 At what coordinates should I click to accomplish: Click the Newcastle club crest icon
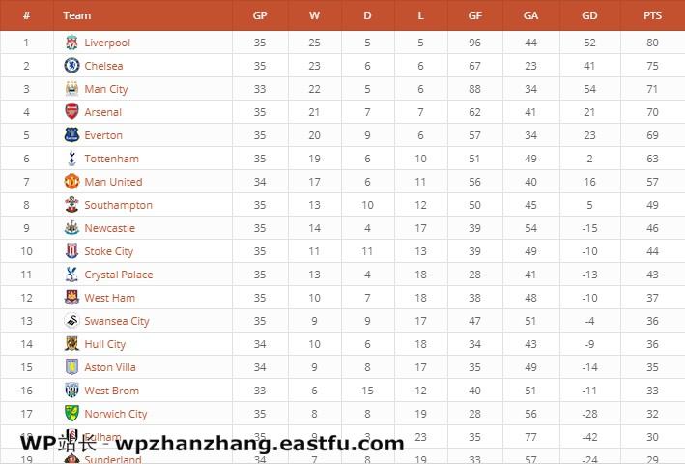pos(71,228)
